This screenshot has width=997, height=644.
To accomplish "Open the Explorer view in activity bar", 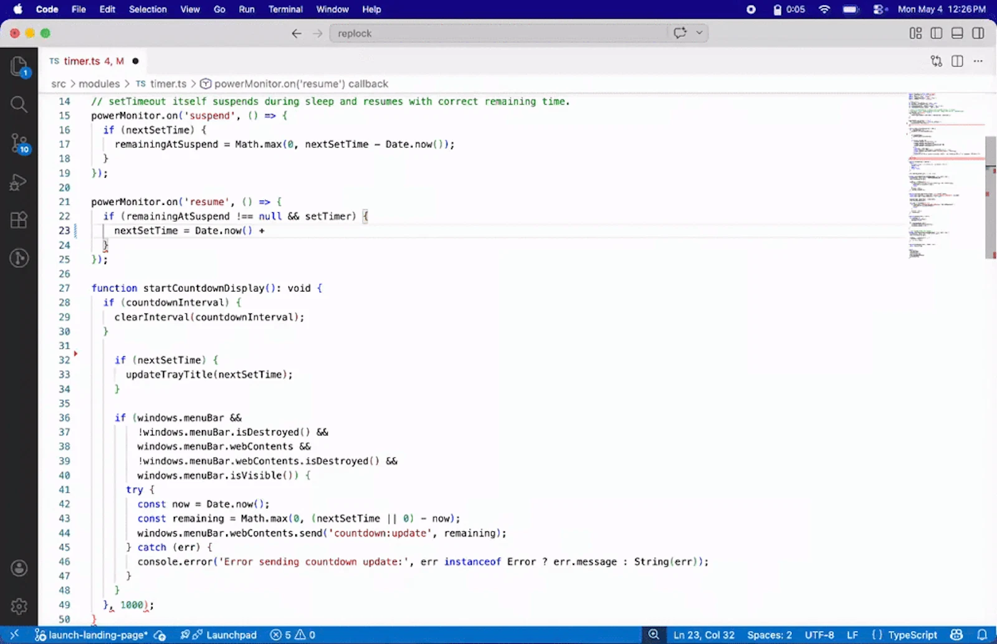I will [x=19, y=66].
